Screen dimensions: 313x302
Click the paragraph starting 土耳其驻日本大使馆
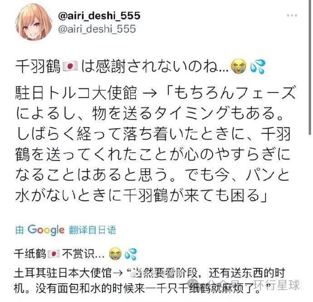150,281
